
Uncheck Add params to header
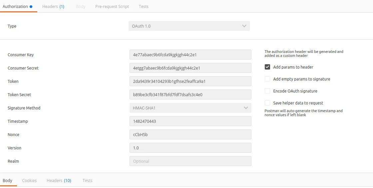click(267, 67)
